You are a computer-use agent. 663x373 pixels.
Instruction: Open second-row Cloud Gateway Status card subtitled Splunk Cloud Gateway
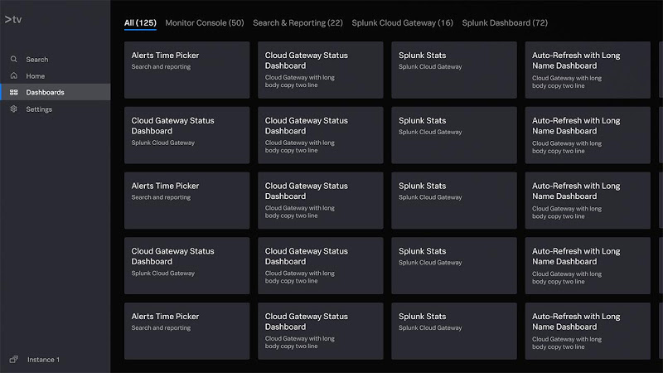click(x=187, y=135)
